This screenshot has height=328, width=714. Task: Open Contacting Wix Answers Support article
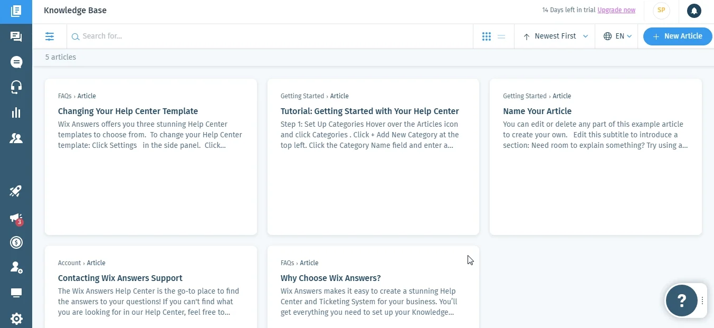pos(120,278)
